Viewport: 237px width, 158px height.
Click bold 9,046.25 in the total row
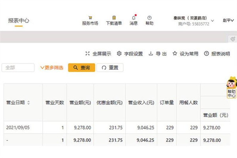point(145,140)
